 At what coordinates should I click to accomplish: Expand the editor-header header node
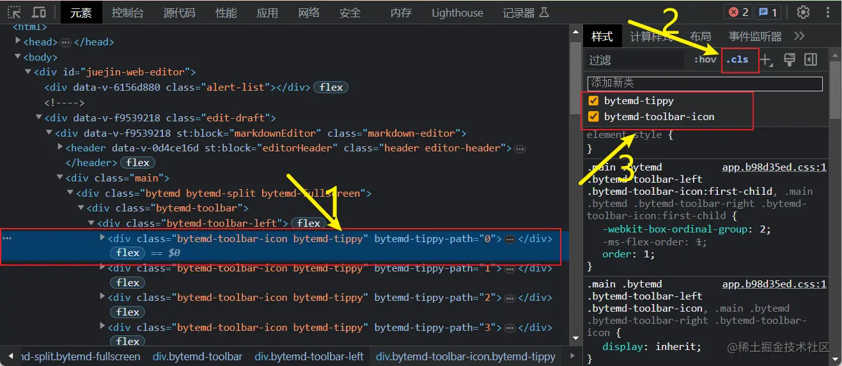coord(59,148)
